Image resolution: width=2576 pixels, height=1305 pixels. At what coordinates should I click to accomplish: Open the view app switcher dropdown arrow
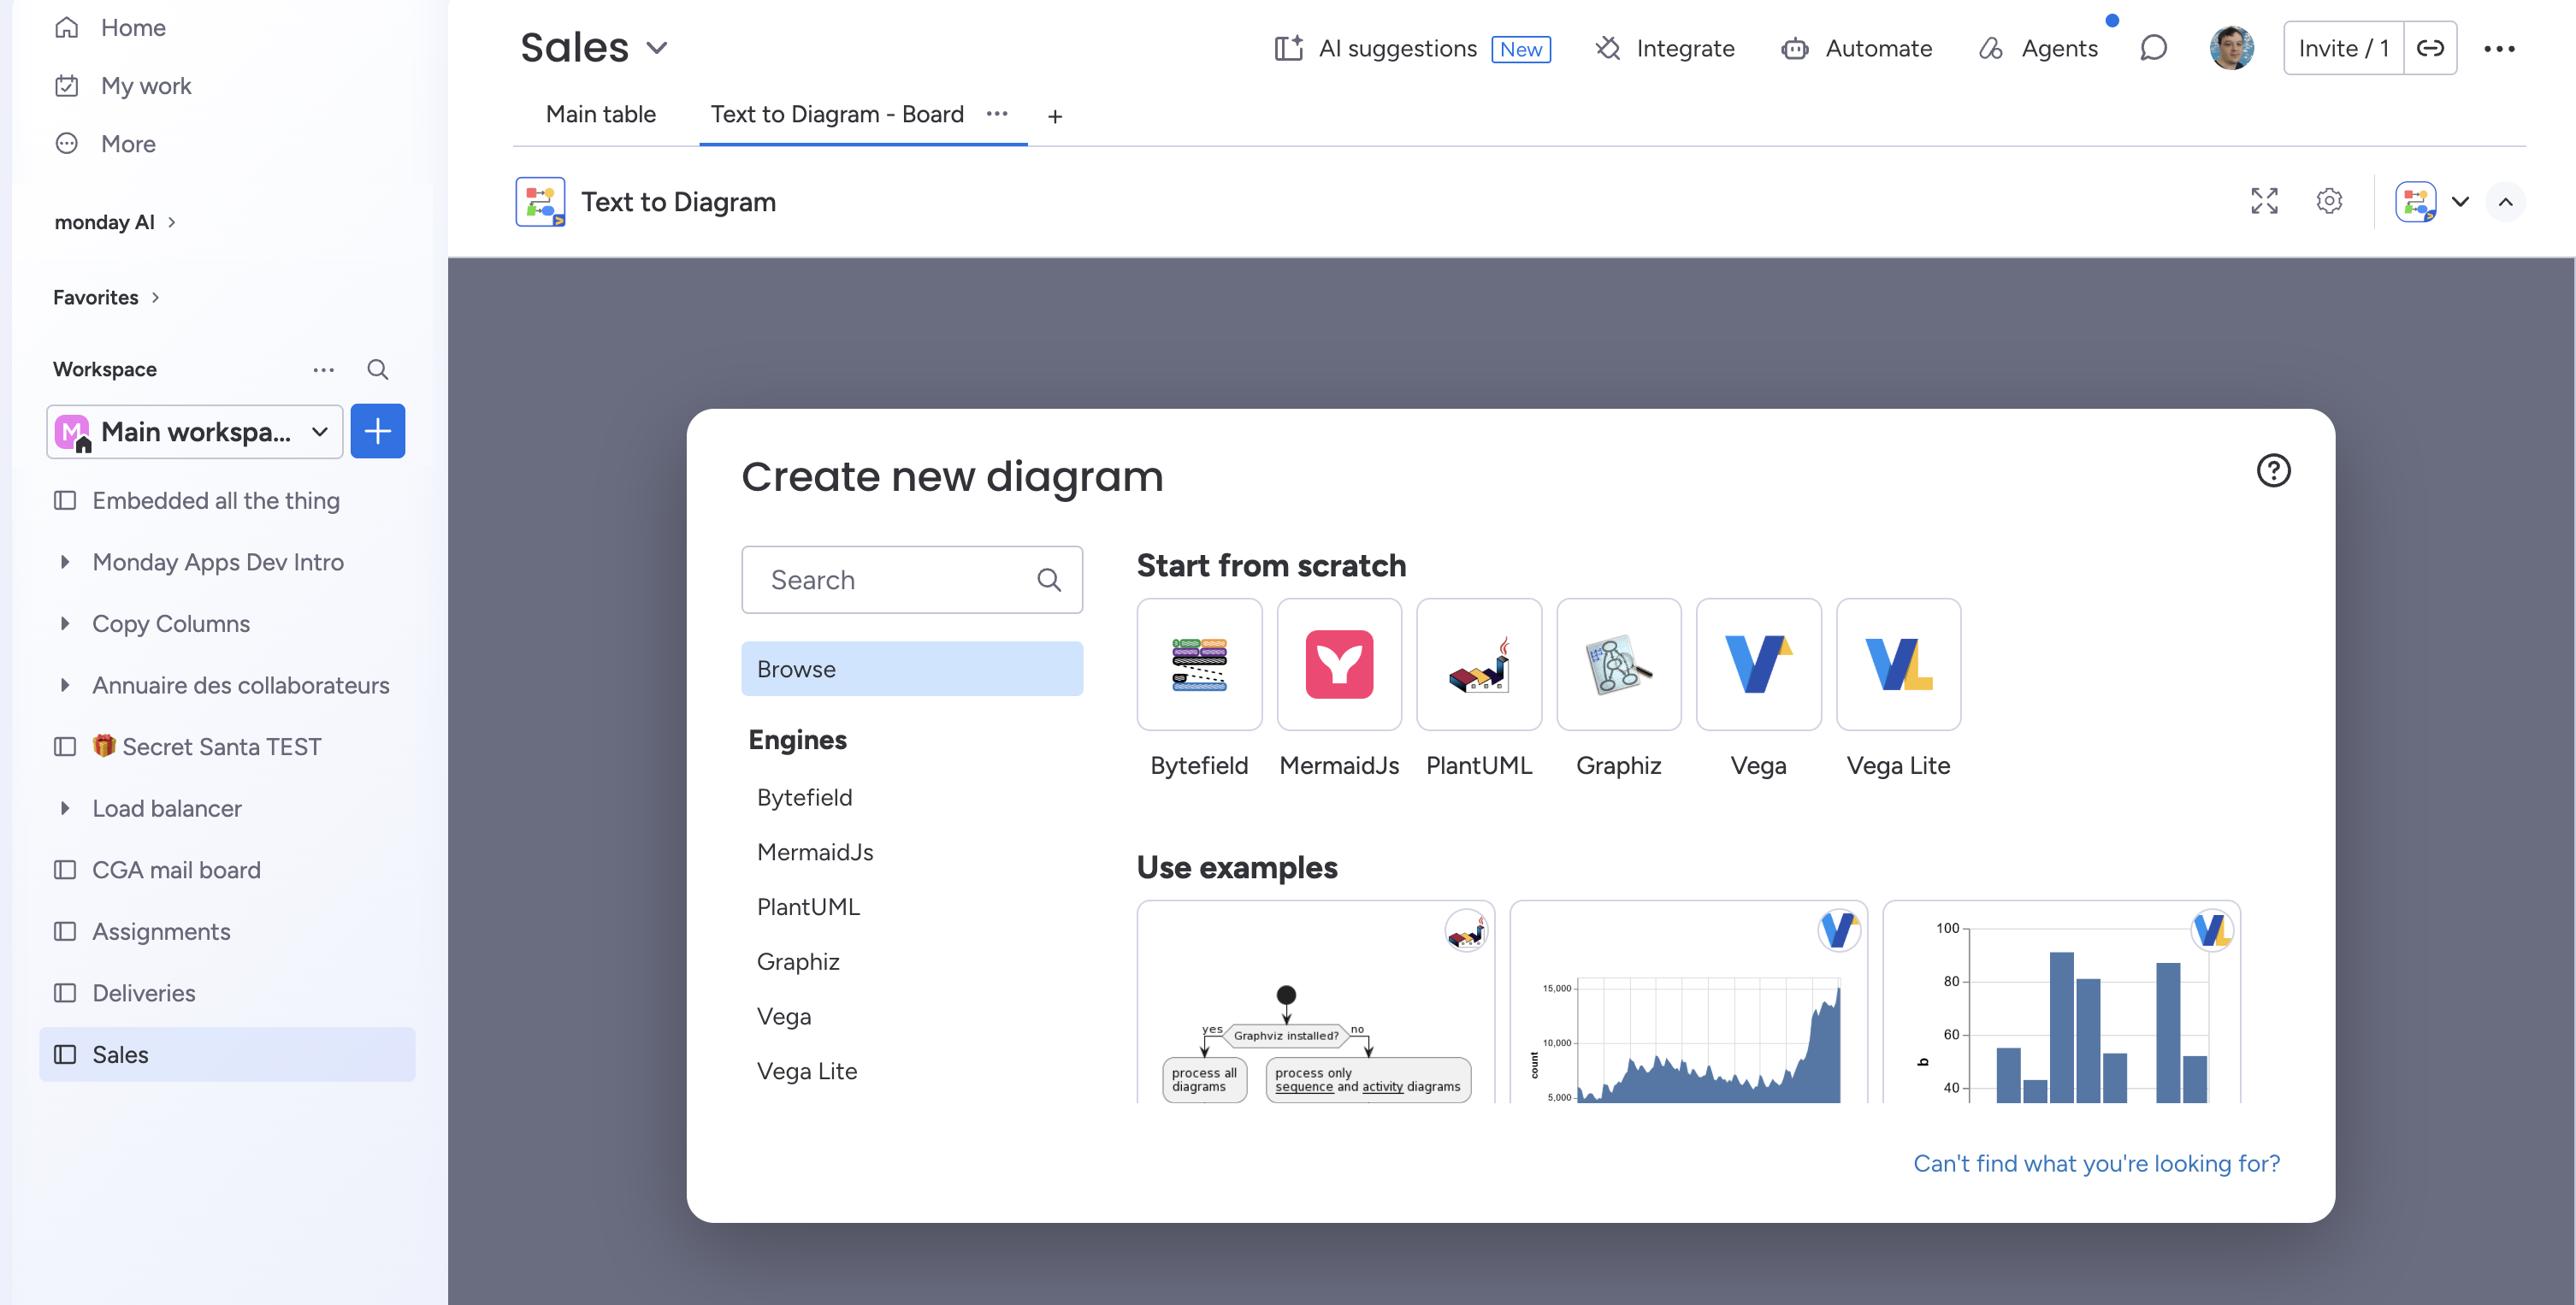coord(2460,202)
